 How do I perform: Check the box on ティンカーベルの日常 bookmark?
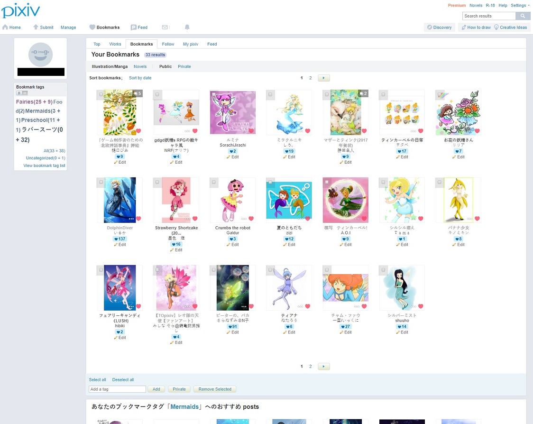click(383, 94)
